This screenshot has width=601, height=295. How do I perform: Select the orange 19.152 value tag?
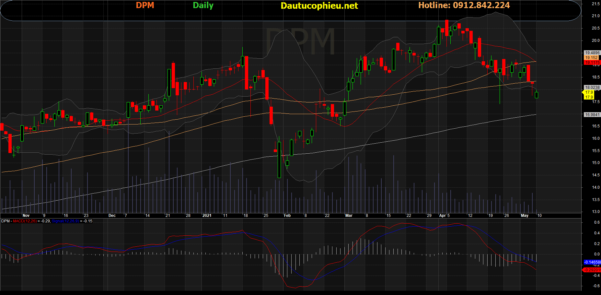pos(591,58)
